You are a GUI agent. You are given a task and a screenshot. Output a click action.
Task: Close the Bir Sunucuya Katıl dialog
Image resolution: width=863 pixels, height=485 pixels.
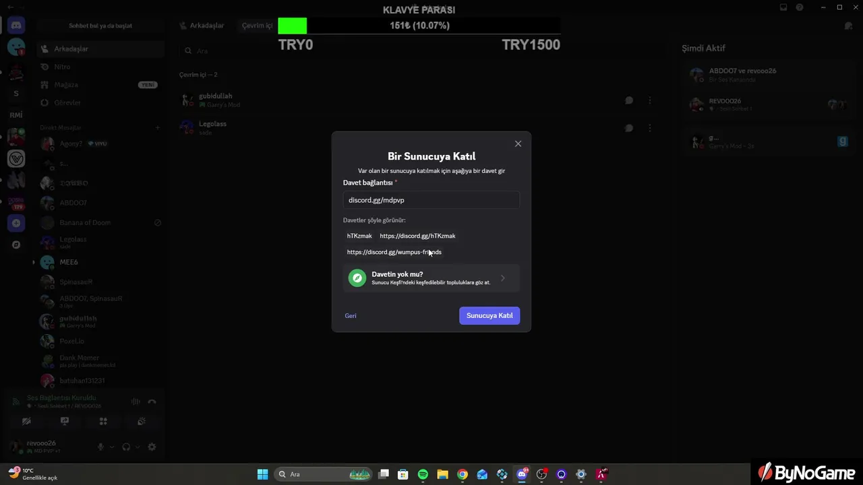[518, 143]
